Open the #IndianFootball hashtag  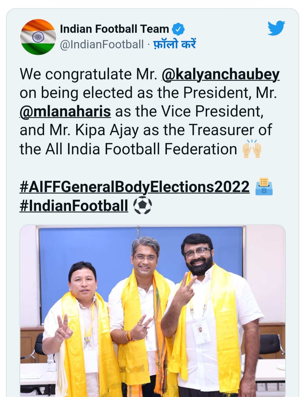pos(74,206)
